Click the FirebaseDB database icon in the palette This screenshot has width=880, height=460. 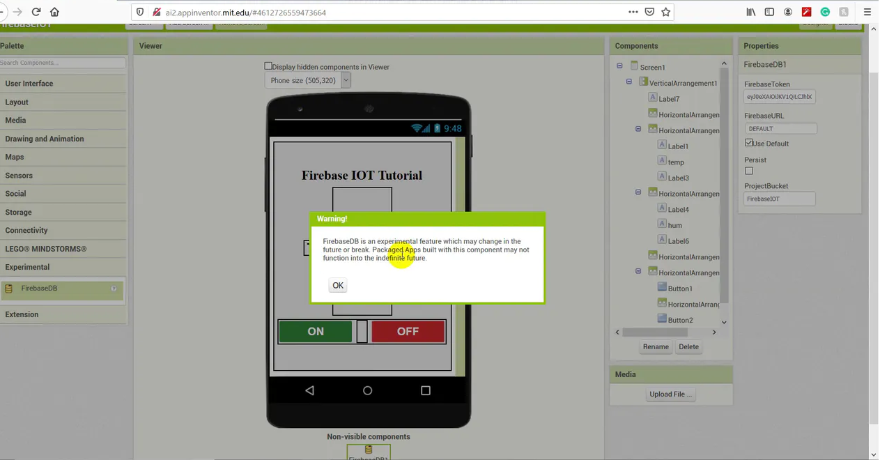[x=9, y=289]
